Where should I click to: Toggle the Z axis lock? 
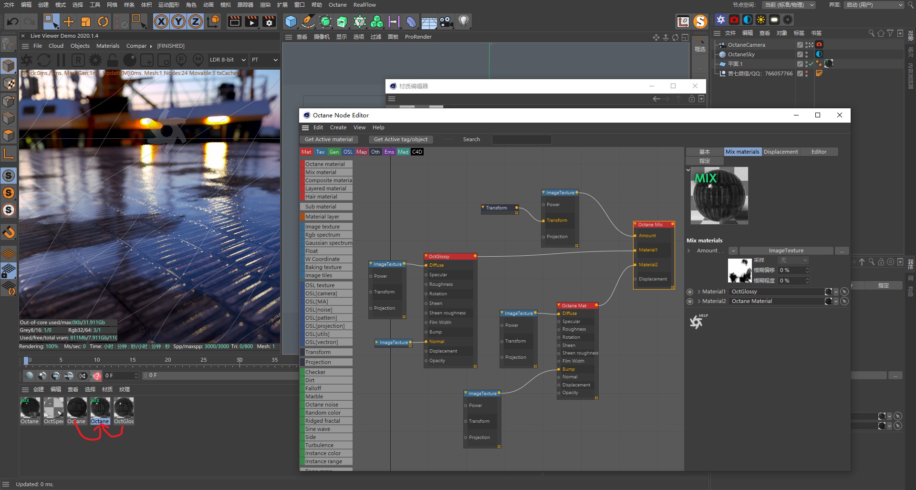[x=196, y=21]
